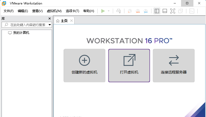Toggle the thumbnail bar view icon
The width and height of the screenshot is (206, 117).
tap(165, 11)
